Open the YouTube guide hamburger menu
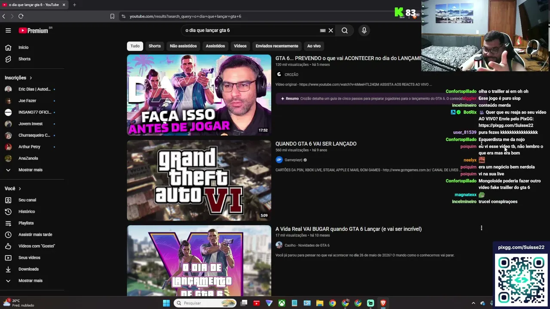The width and height of the screenshot is (550, 309). coord(8,30)
